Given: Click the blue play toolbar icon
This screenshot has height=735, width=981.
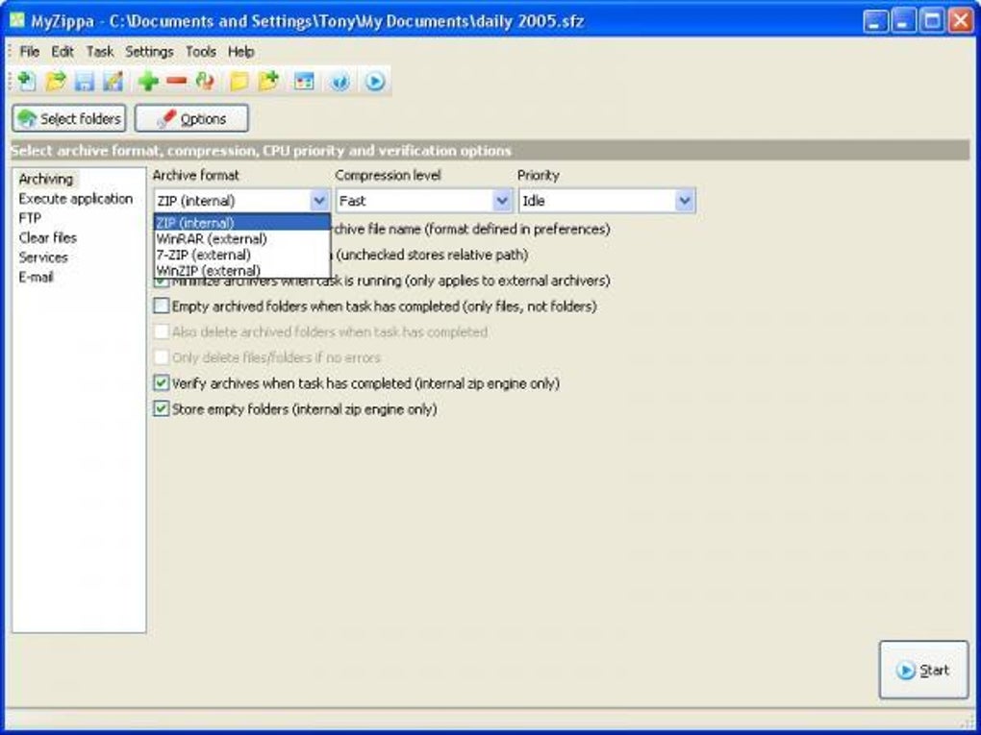Looking at the screenshot, I should (x=375, y=82).
